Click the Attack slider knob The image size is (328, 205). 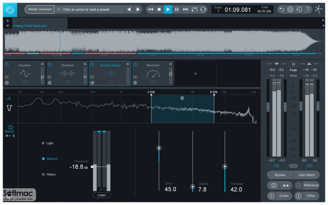click(193, 186)
